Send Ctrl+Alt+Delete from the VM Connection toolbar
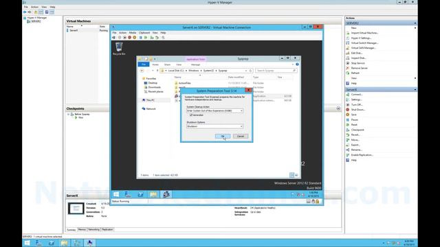This screenshot has width=440, height=247. 114,38
